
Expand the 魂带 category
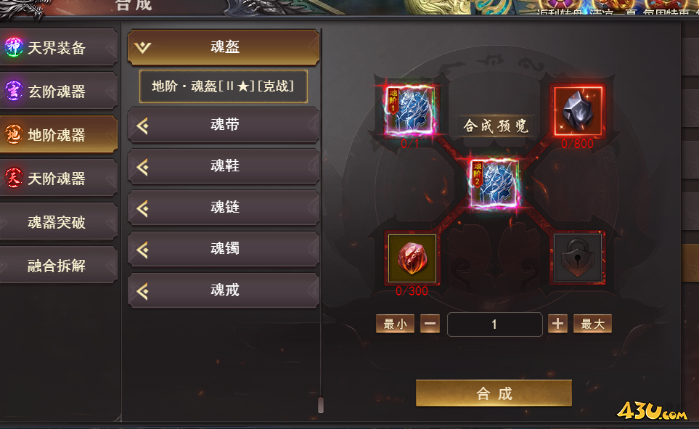[224, 126]
